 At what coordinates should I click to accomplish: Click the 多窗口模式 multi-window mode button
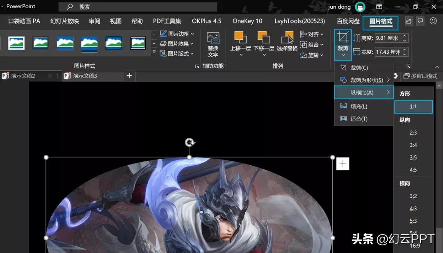pyautogui.click(x=420, y=76)
